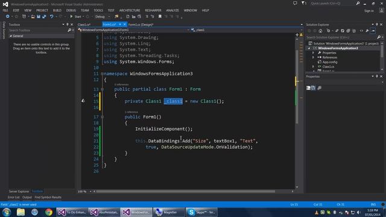Open the Error List tab
This screenshot has width=386, height=217.
(13, 197)
